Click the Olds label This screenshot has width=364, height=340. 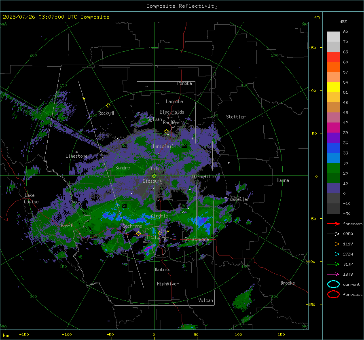pyautogui.click(x=154, y=169)
